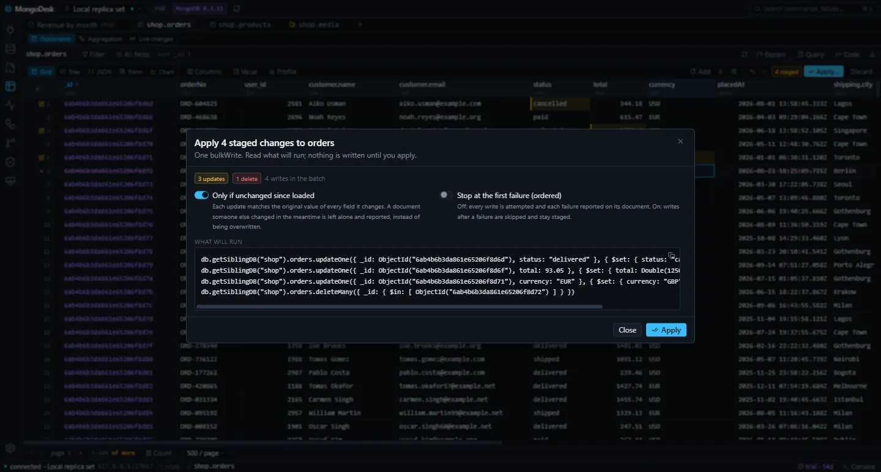The width and height of the screenshot is (881, 472).
Task: Click 'cancelled' status cell in first row
Action: tap(560, 104)
